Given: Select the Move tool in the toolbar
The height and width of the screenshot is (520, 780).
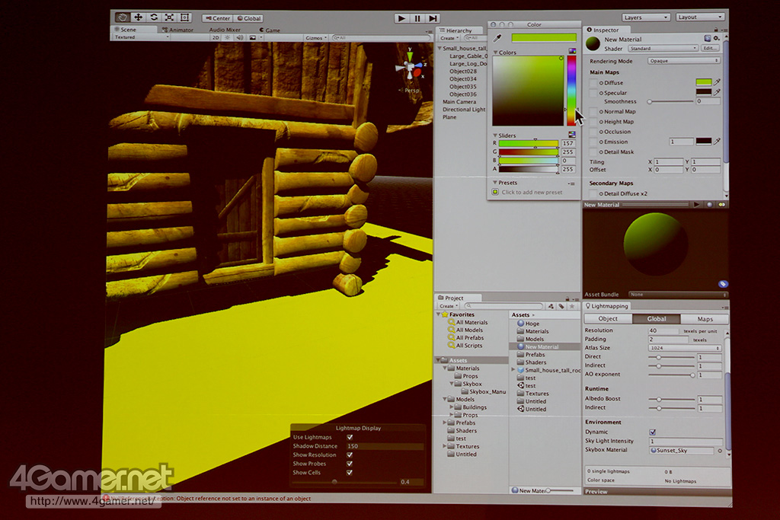Looking at the screenshot, I should click(139, 18).
